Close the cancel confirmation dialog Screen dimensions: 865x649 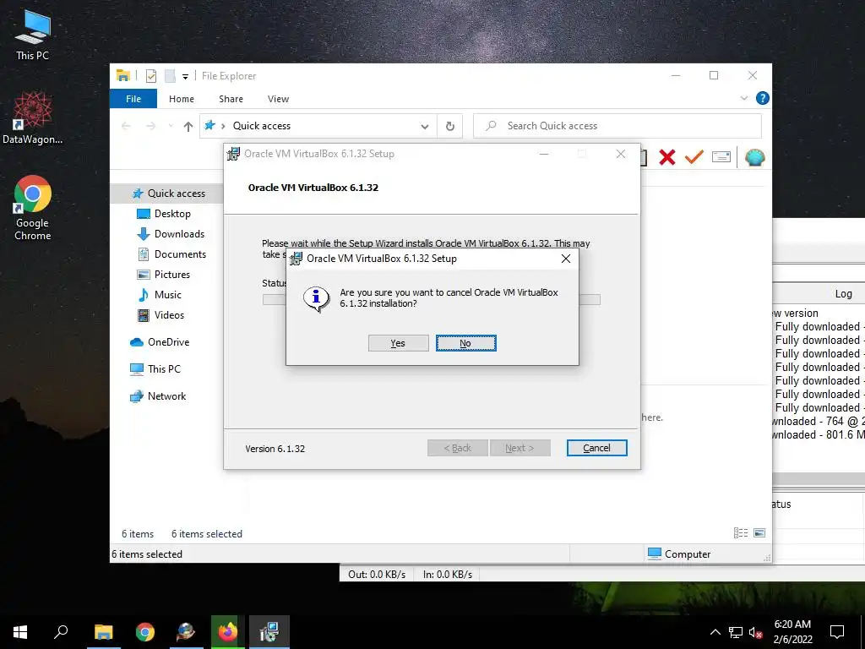coord(565,259)
